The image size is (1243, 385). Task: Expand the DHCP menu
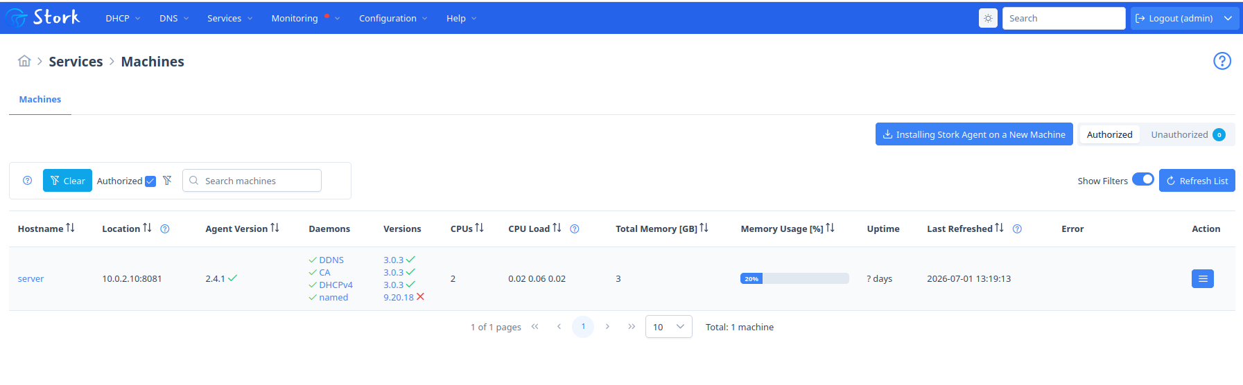pyautogui.click(x=123, y=18)
